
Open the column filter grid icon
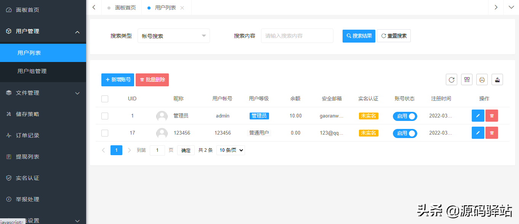pyautogui.click(x=467, y=79)
